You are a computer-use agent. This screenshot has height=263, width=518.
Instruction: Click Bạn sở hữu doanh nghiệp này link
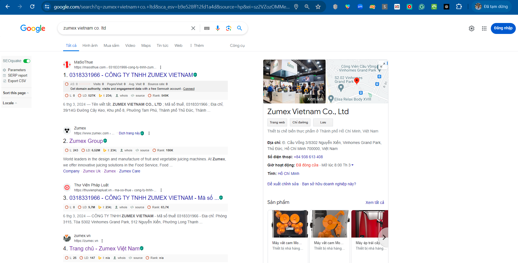[329, 184]
